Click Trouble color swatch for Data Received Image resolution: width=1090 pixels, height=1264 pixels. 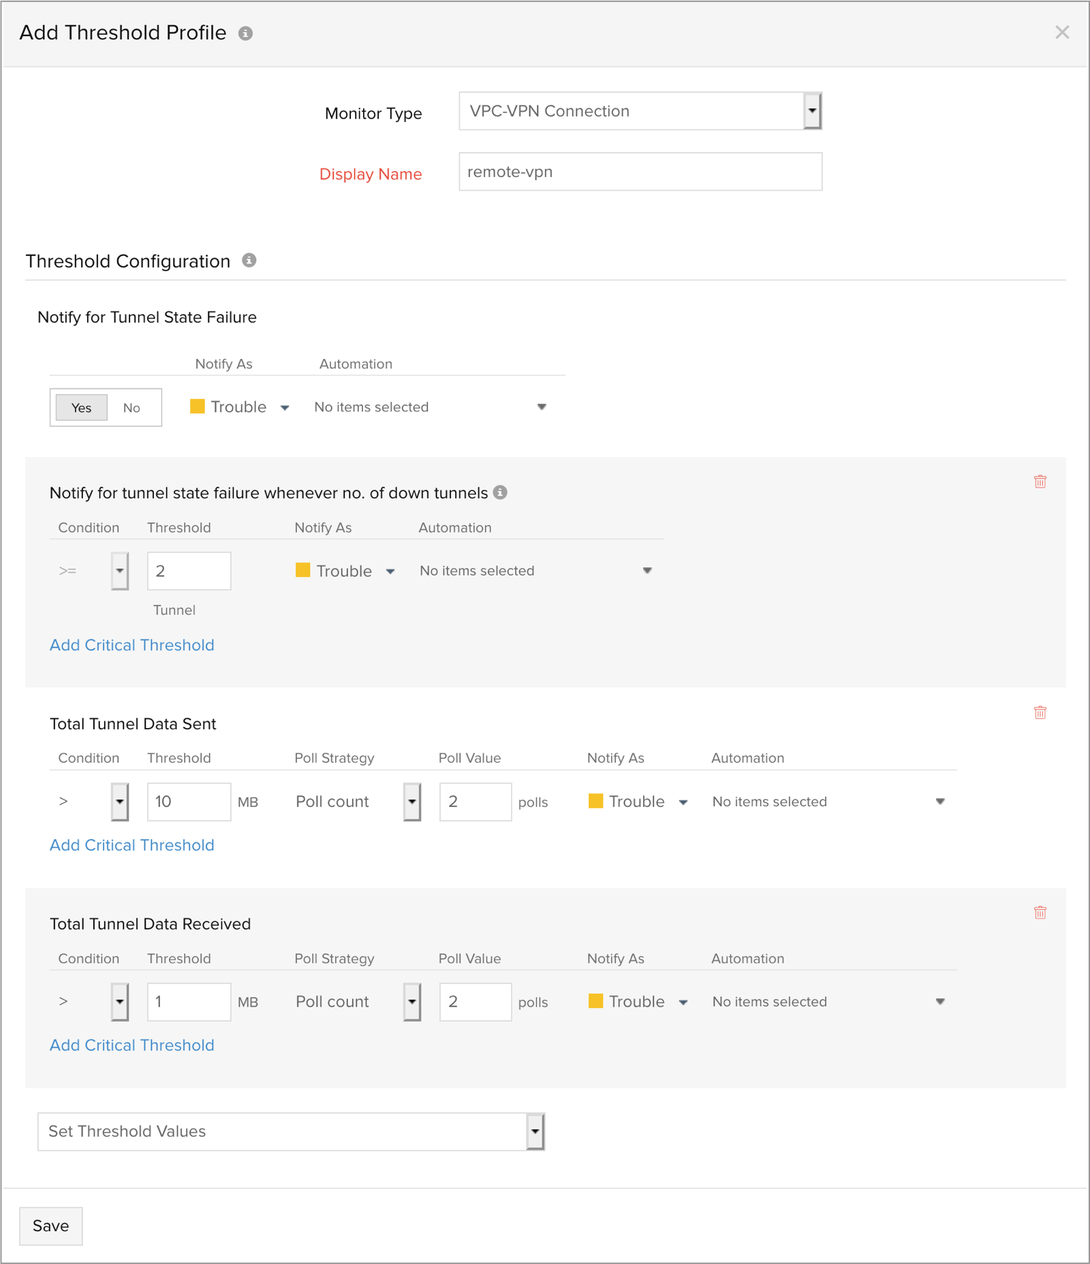595,1001
